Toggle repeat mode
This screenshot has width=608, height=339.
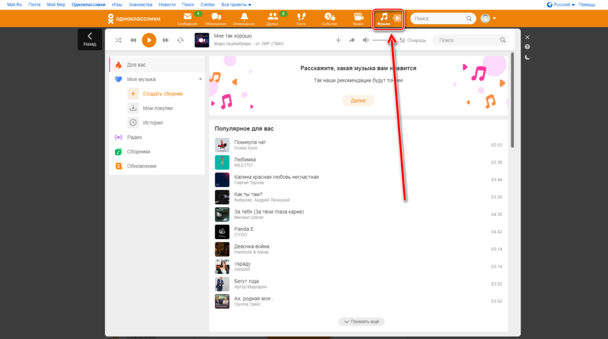point(180,40)
